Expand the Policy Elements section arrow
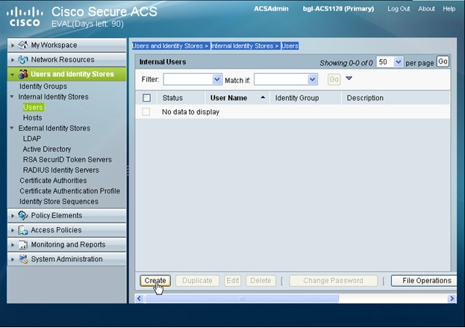This screenshot has height=328, width=465. coord(13,216)
